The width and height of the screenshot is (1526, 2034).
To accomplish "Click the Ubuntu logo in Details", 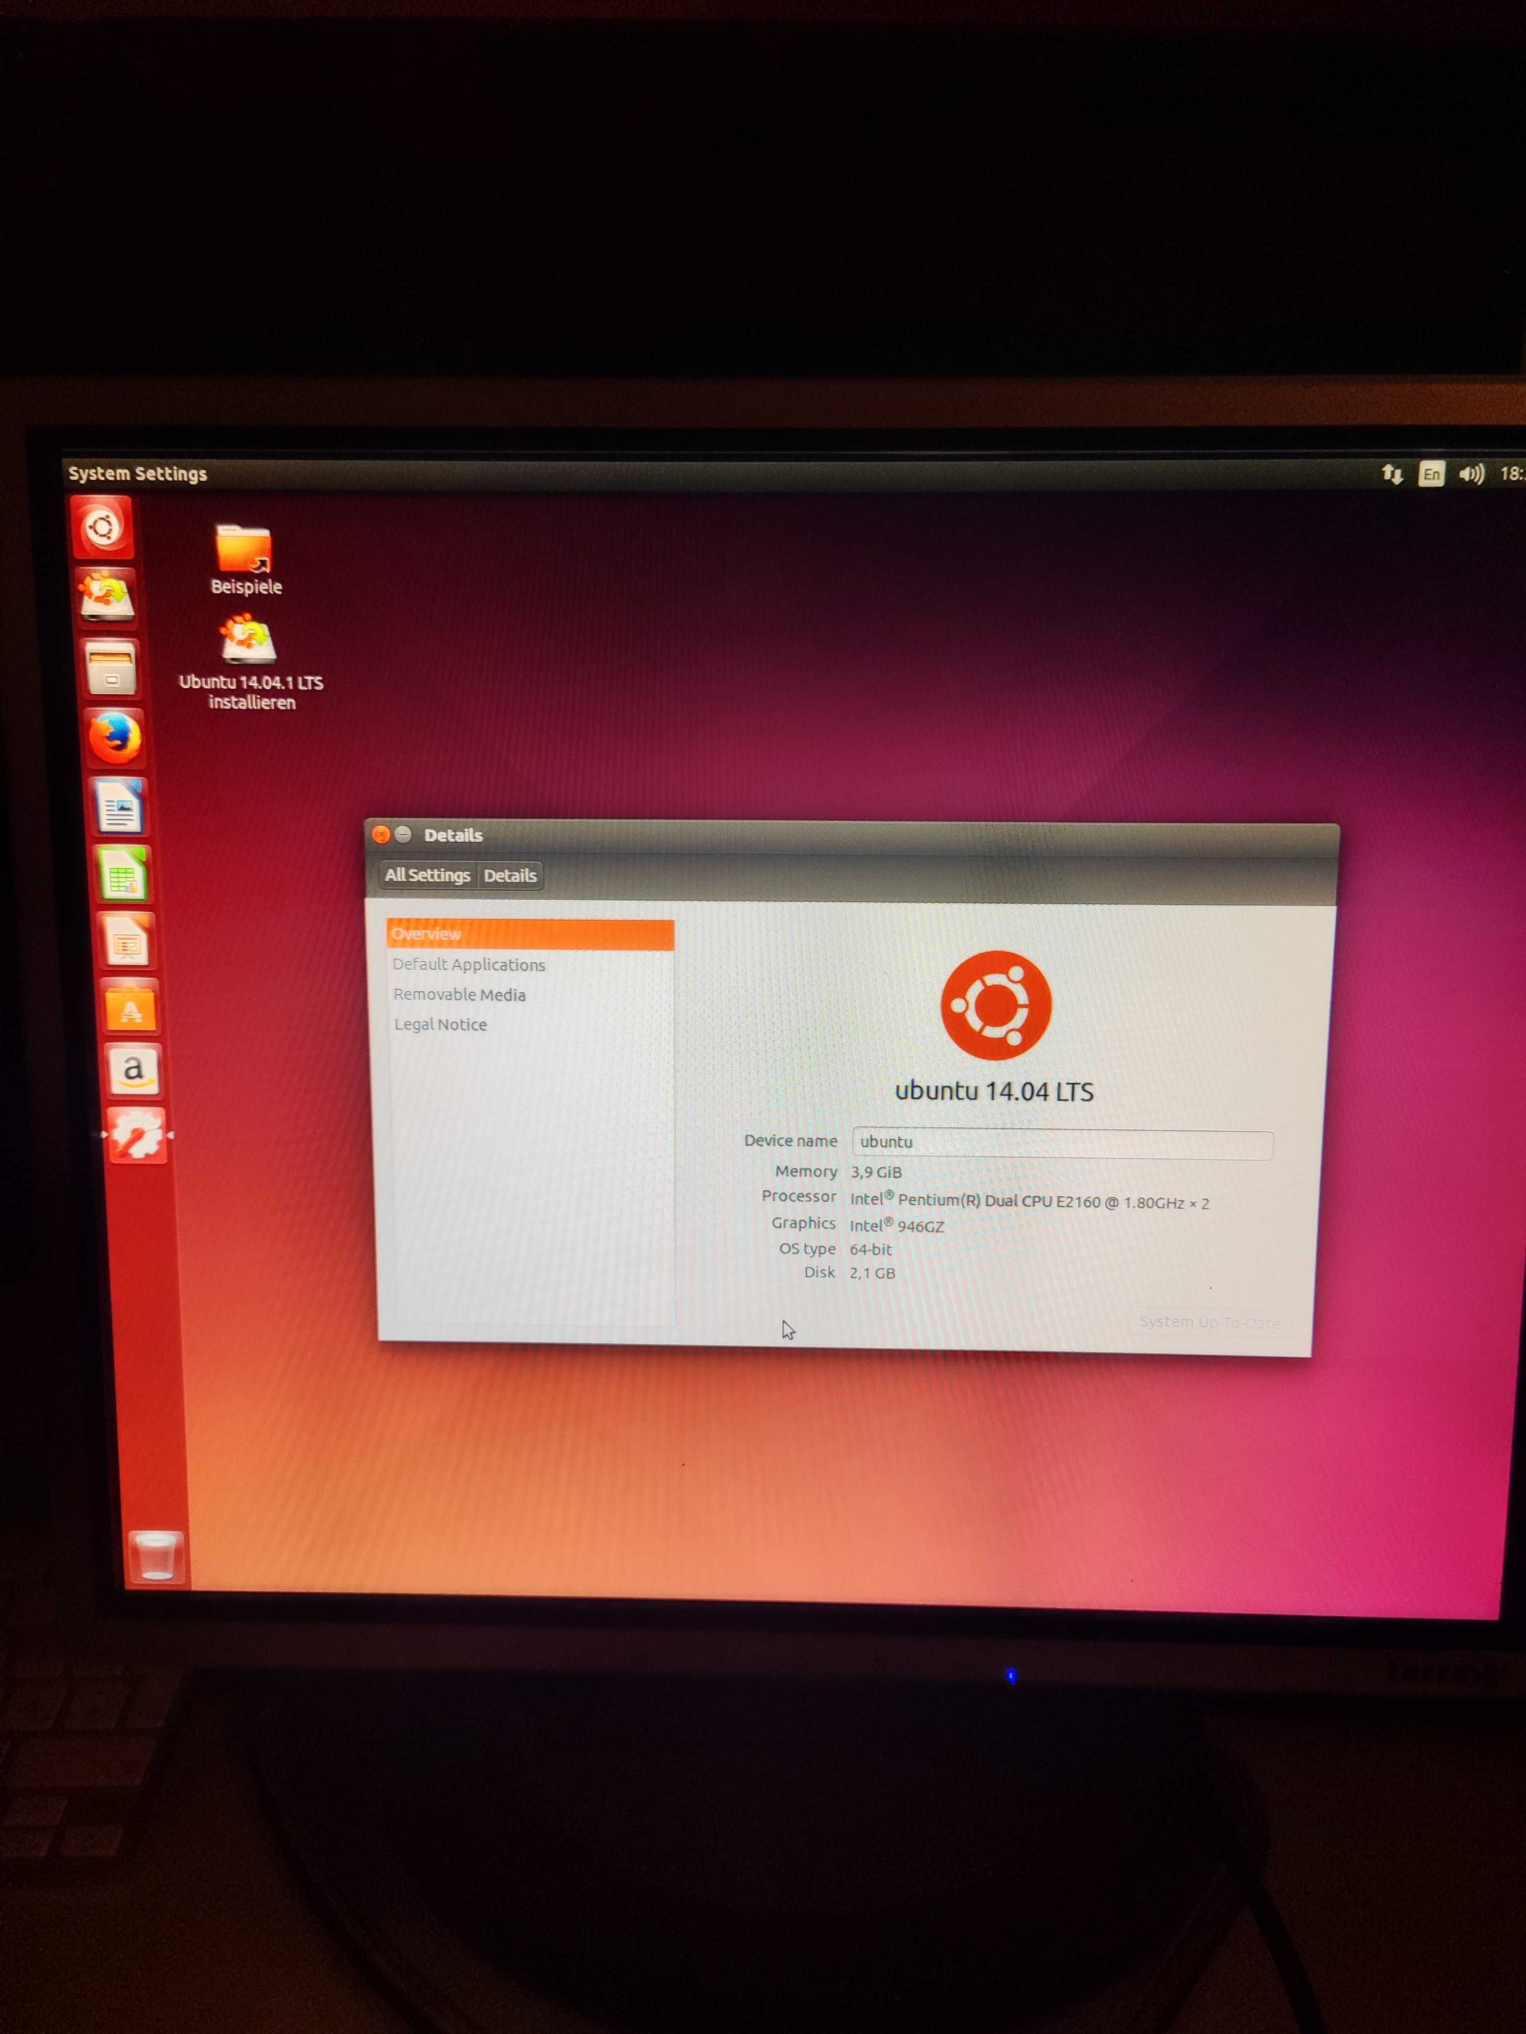I will point(995,1005).
